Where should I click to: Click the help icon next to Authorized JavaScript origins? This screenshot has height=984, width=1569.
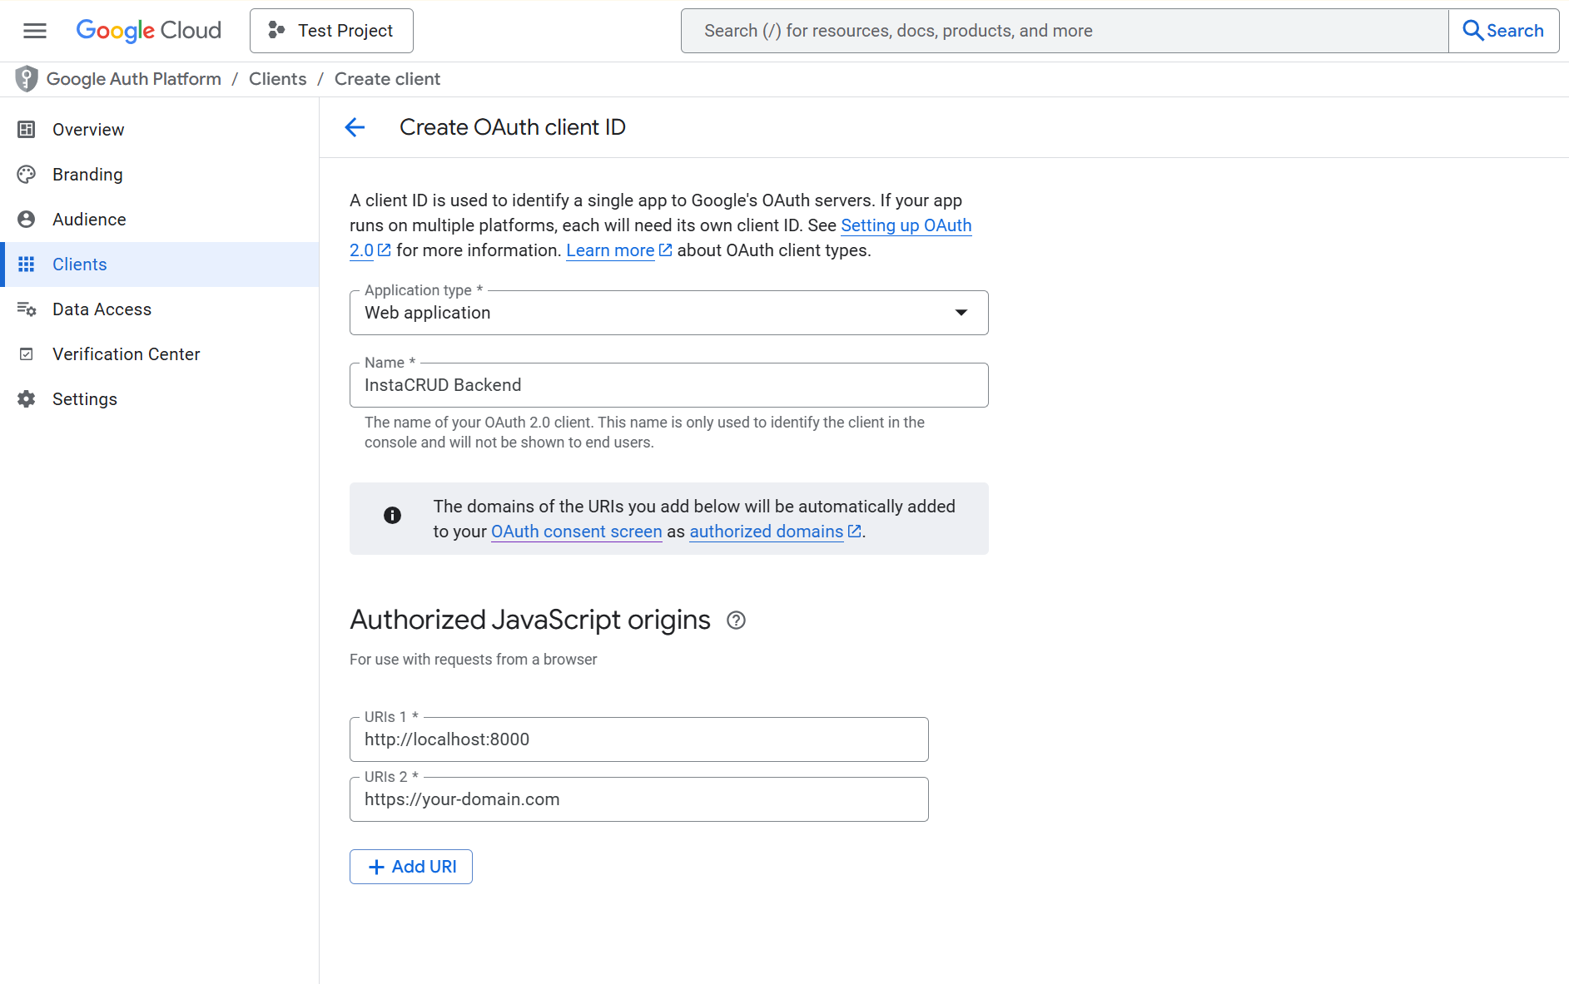click(x=736, y=620)
